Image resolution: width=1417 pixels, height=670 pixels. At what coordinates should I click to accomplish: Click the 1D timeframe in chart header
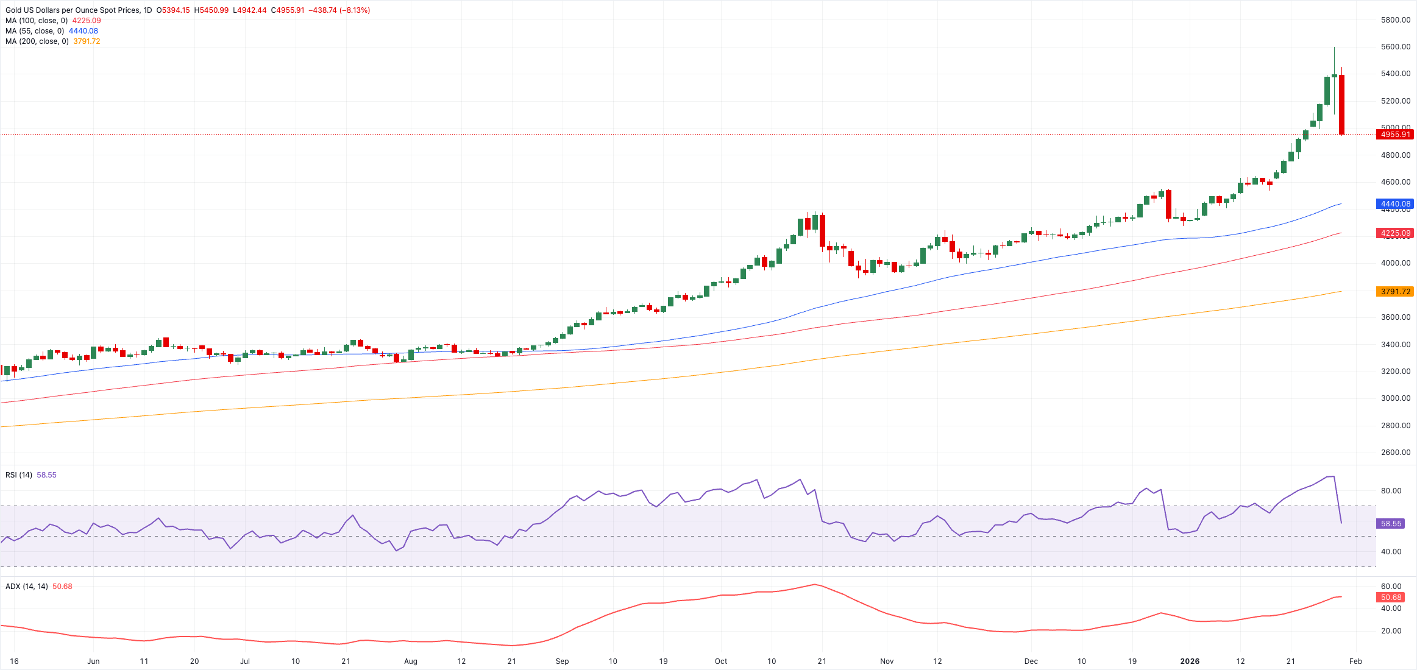(147, 10)
